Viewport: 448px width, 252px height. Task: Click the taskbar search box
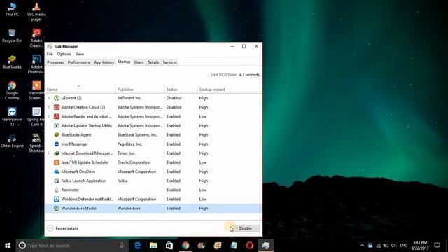pos(73,246)
